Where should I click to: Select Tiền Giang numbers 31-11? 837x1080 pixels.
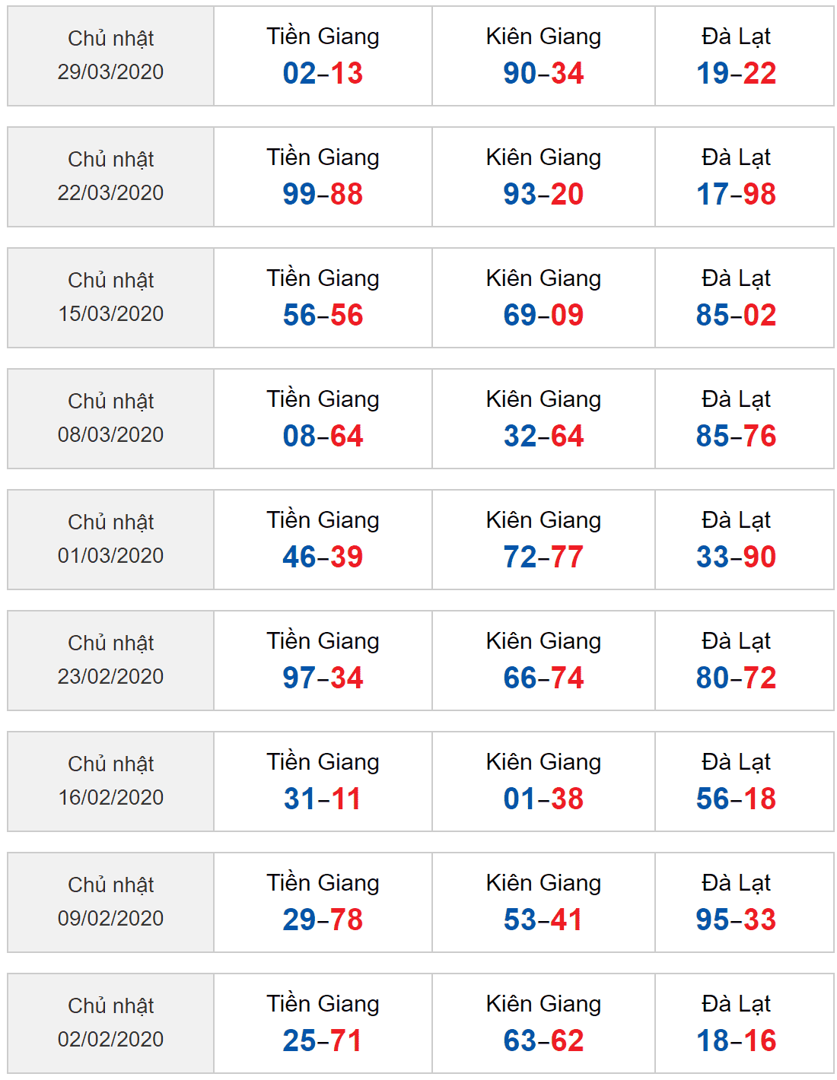point(323,799)
